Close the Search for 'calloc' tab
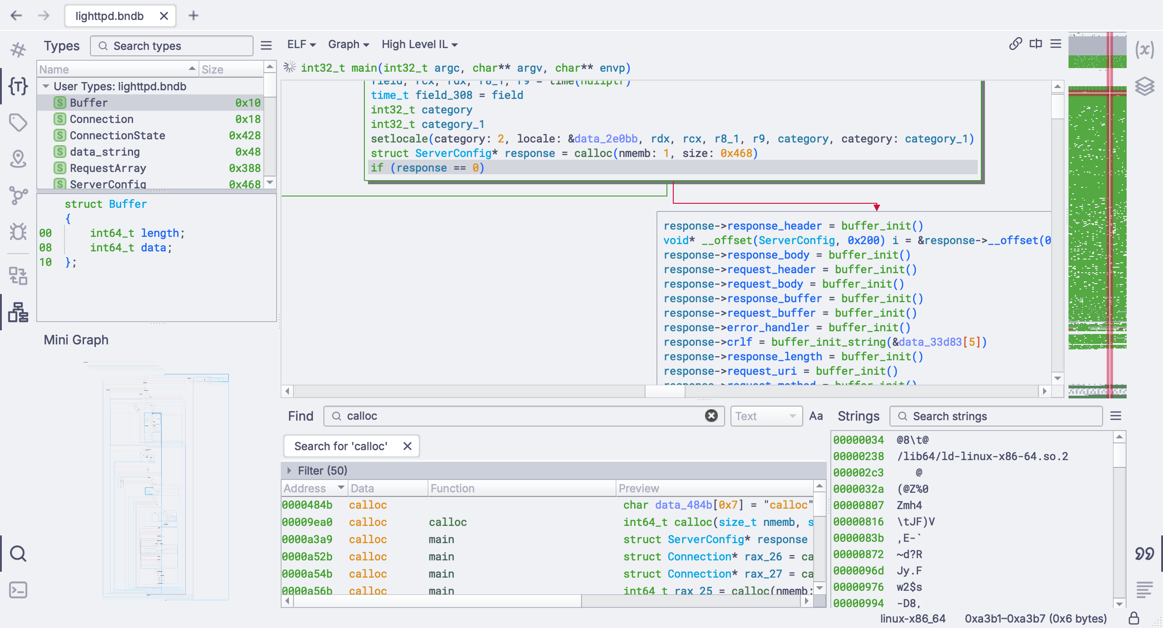This screenshot has width=1163, height=628. tap(408, 446)
